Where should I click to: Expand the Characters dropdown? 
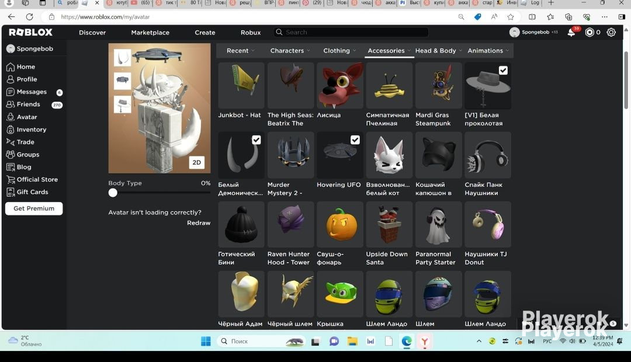coord(290,51)
